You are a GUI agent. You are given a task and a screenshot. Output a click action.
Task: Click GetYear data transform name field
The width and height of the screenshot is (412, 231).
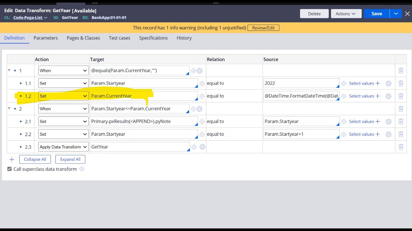[x=140, y=147]
